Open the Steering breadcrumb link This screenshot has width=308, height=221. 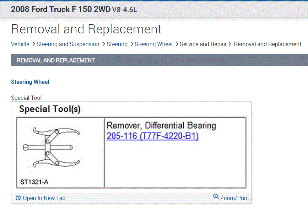tap(117, 44)
